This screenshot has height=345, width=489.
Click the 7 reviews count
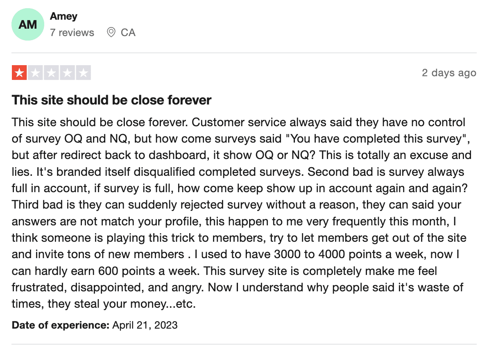(72, 32)
